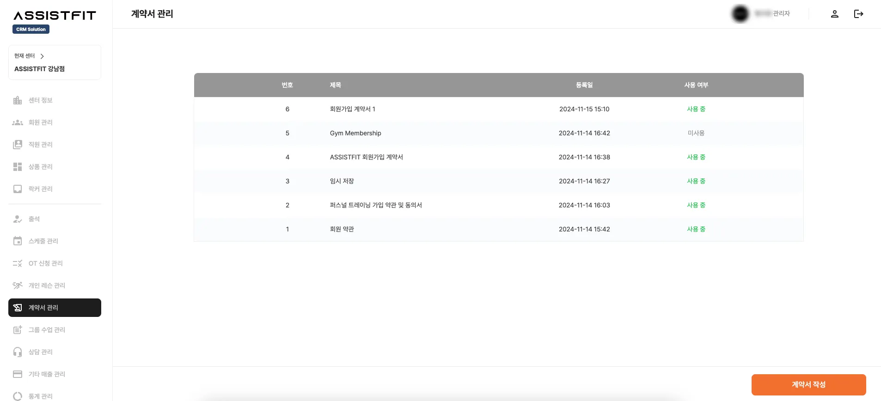
Task: Click the 번호 column header
Action: pos(287,85)
